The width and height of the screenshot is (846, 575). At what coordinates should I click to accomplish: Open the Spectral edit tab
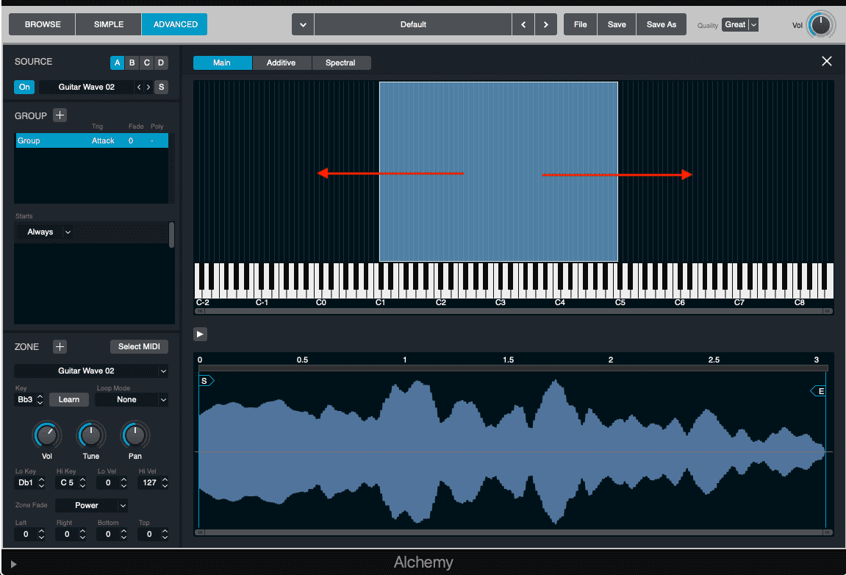click(340, 63)
